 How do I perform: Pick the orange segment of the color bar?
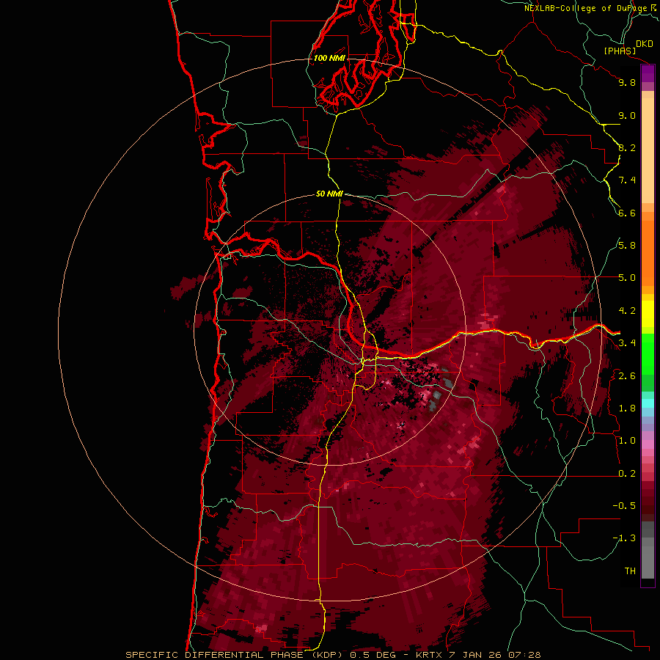pos(648,252)
